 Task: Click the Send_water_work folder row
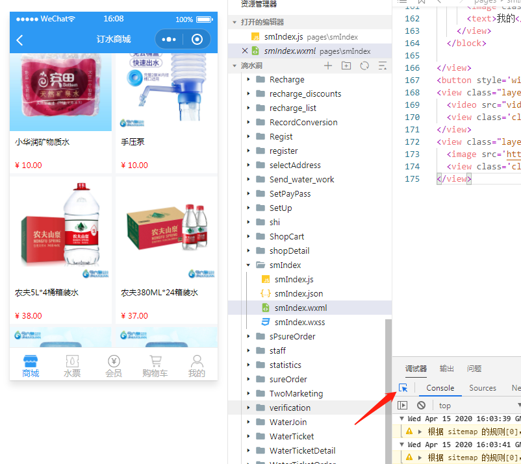pyautogui.click(x=310, y=180)
